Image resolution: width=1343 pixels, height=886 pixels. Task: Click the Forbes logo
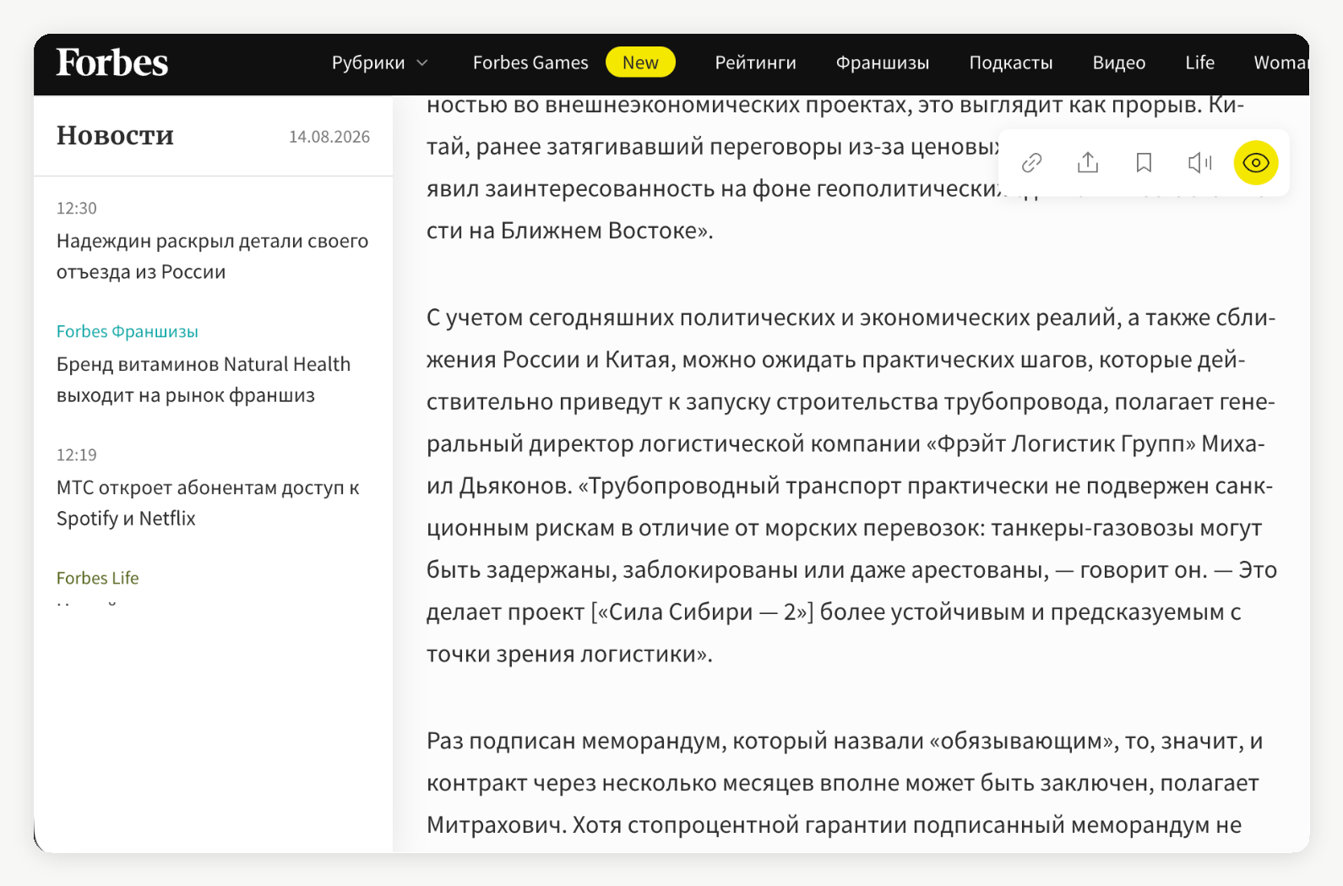(112, 63)
